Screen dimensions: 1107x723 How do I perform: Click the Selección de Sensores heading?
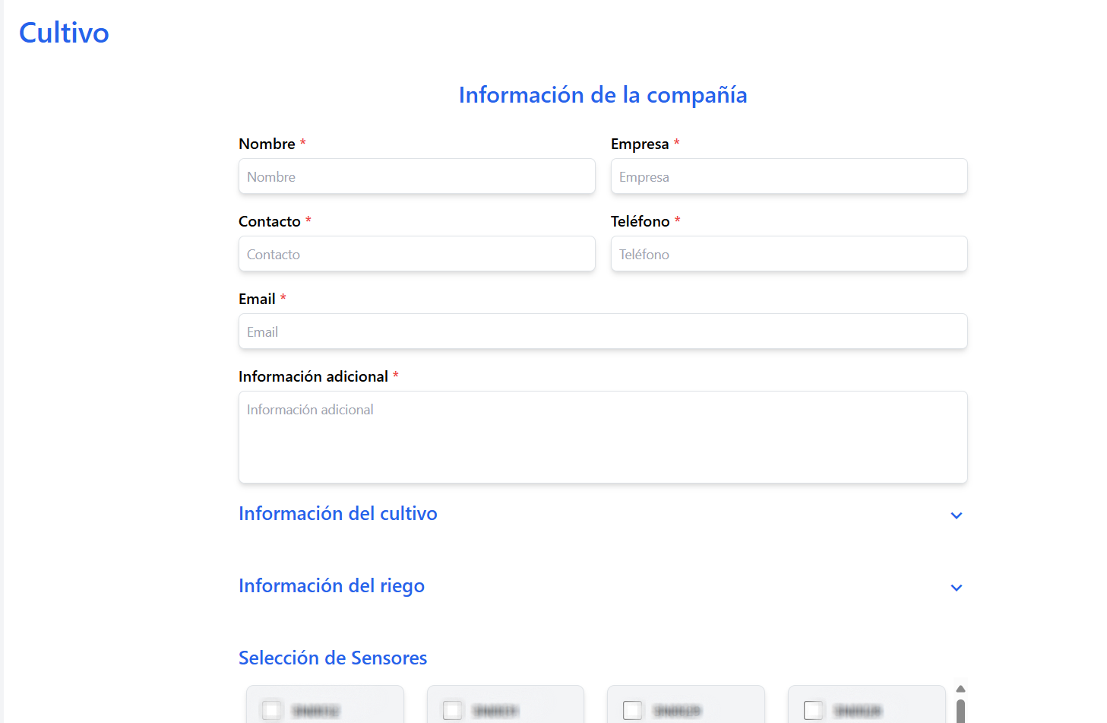pyautogui.click(x=333, y=658)
